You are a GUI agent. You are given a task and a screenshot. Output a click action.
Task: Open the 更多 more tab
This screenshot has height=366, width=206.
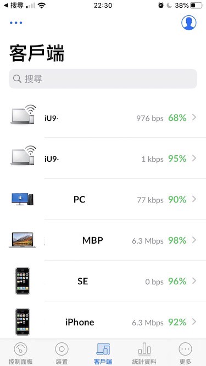(185, 353)
